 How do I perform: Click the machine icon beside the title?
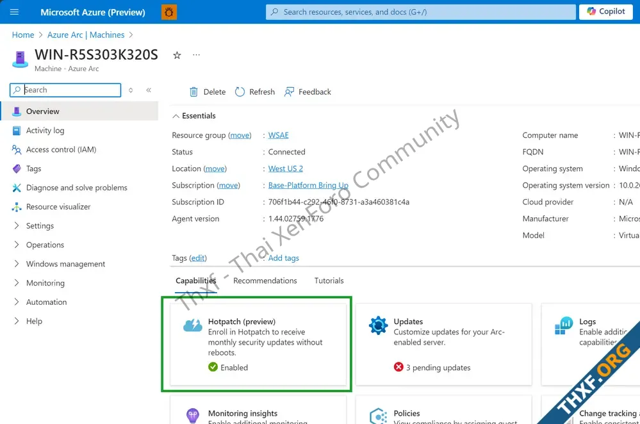click(x=20, y=59)
